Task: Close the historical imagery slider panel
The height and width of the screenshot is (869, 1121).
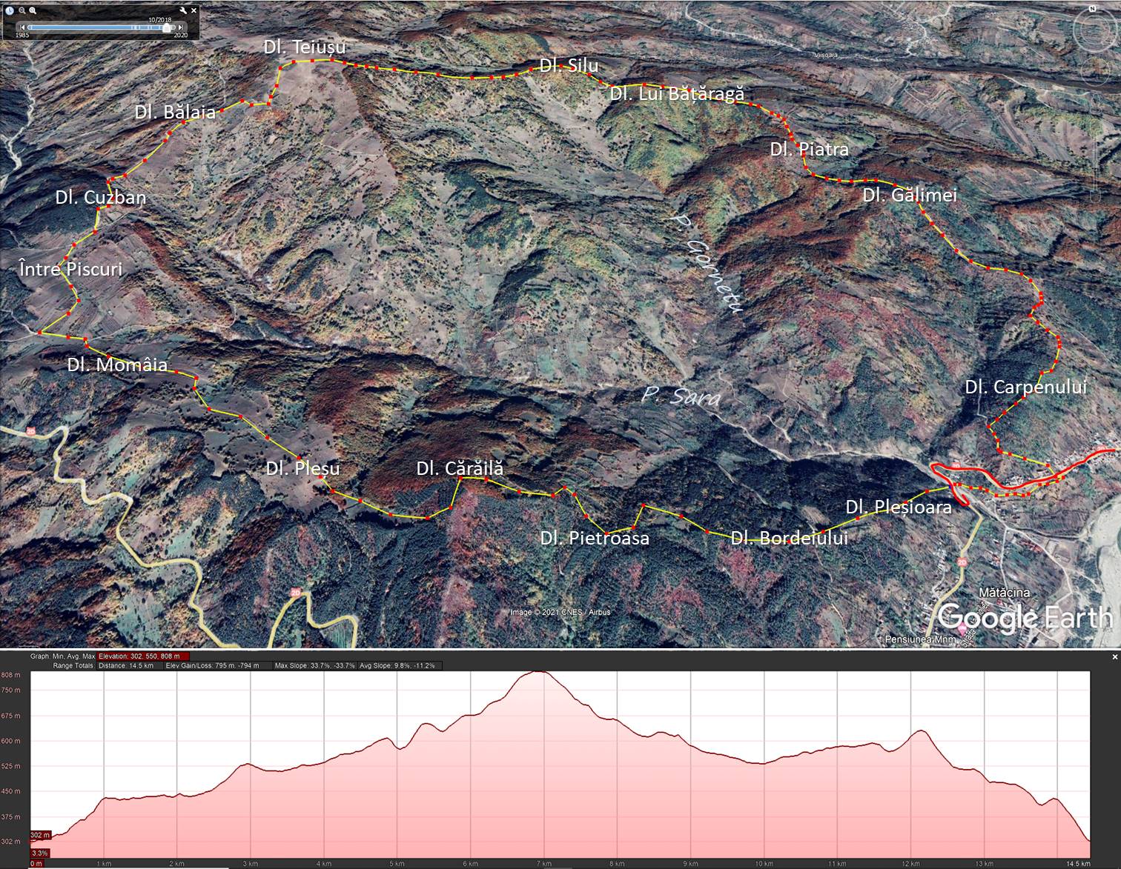Action: [194, 10]
